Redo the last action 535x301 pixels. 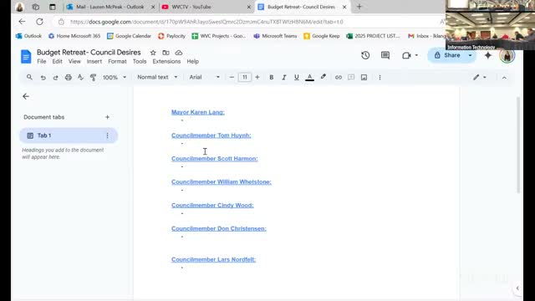point(55,78)
